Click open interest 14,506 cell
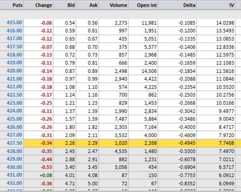 click(x=149, y=71)
